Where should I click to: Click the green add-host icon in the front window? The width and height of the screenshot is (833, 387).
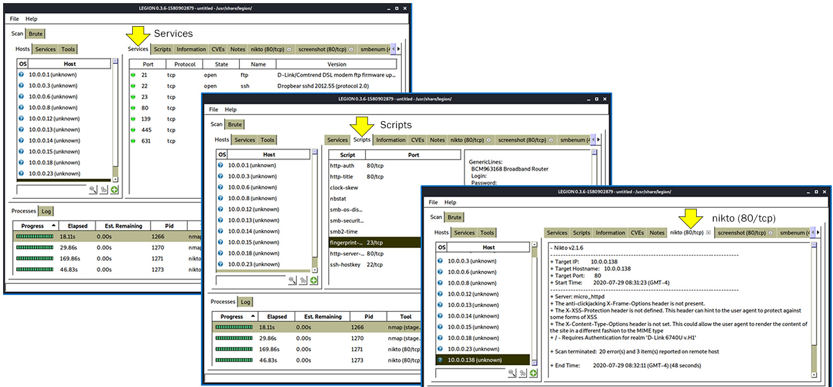[x=534, y=373]
